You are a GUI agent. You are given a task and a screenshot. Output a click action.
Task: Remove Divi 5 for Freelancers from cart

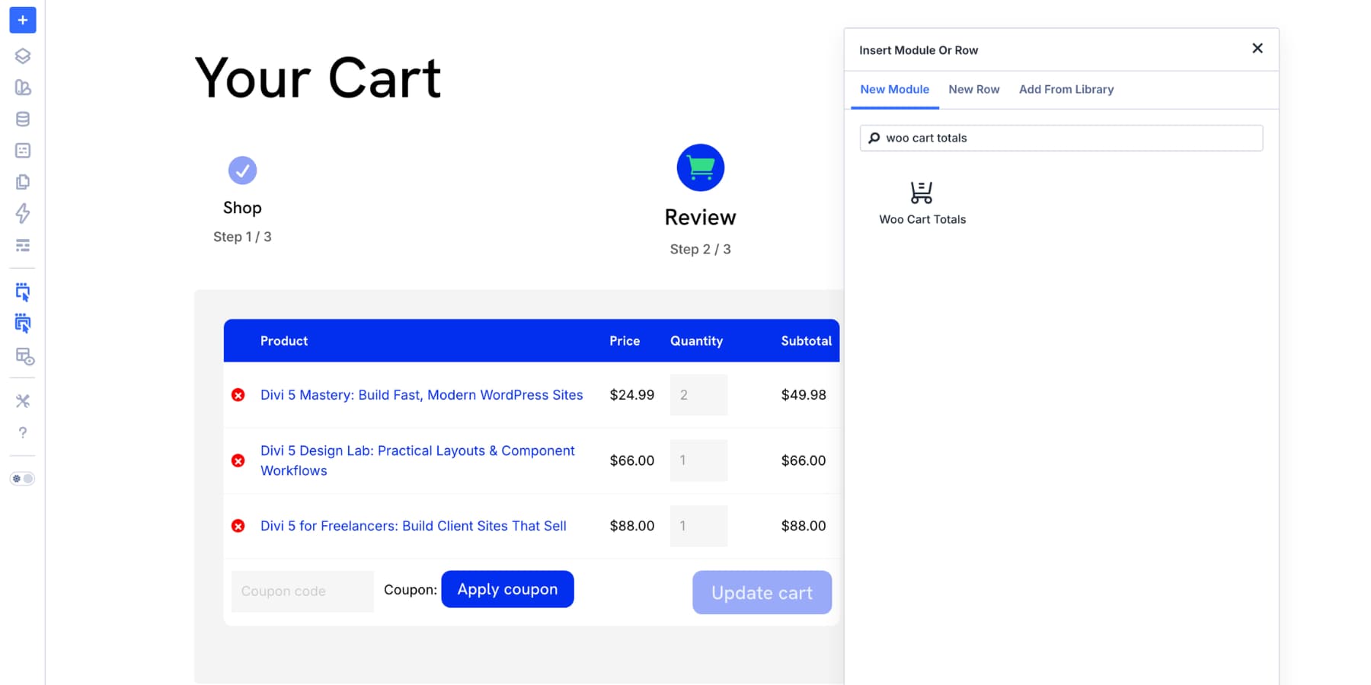pos(238,526)
